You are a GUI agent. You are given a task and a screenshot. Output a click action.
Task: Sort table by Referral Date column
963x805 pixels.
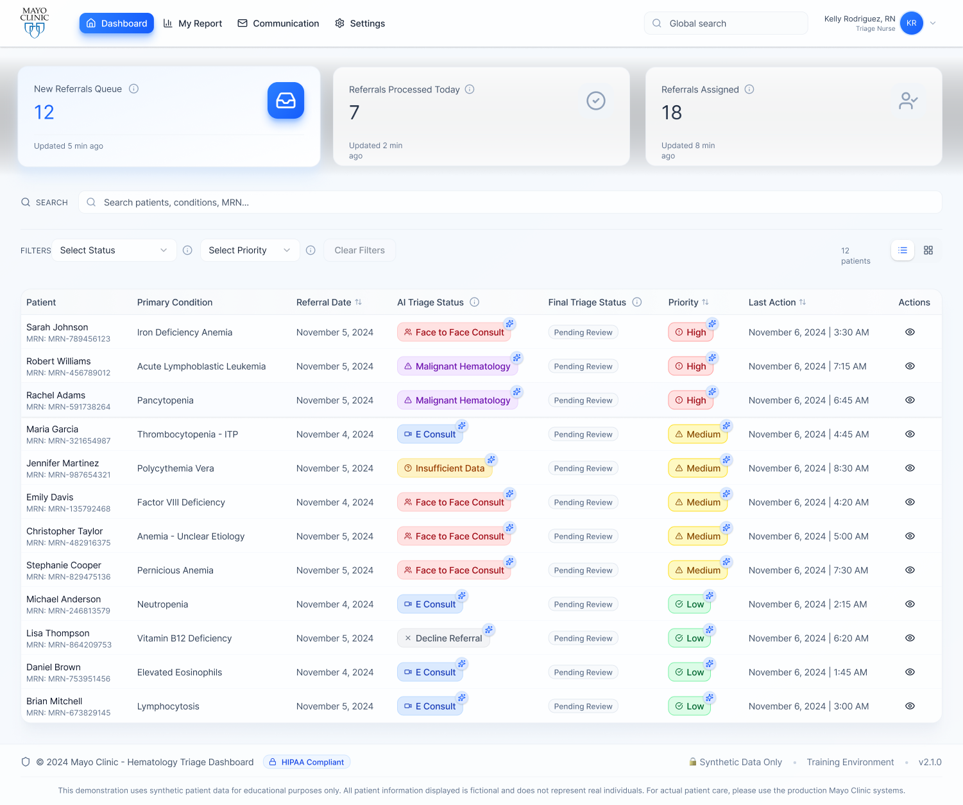[x=358, y=302]
